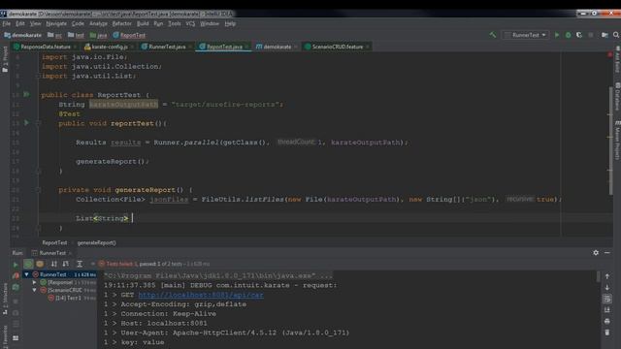Image resolution: width=621 pixels, height=349 pixels.
Task: Click the Search Everywhere magnifier icon
Action: [x=616, y=35]
